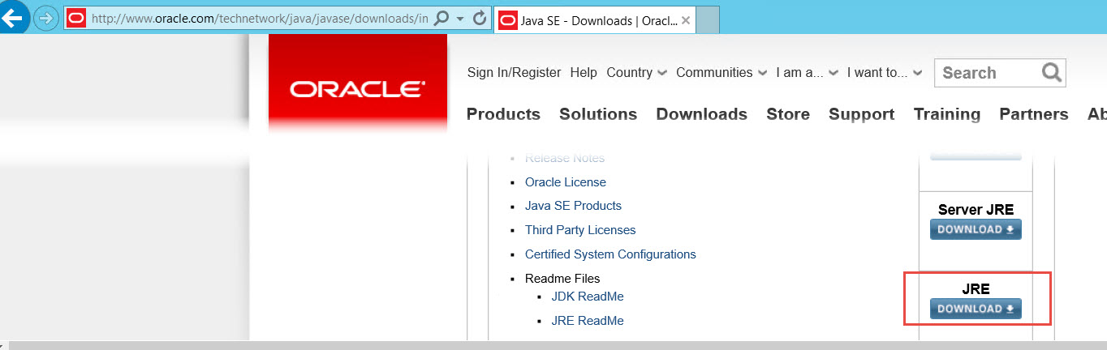This screenshot has width=1107, height=350.
Task: Open the Partners menu
Action: coord(1034,114)
